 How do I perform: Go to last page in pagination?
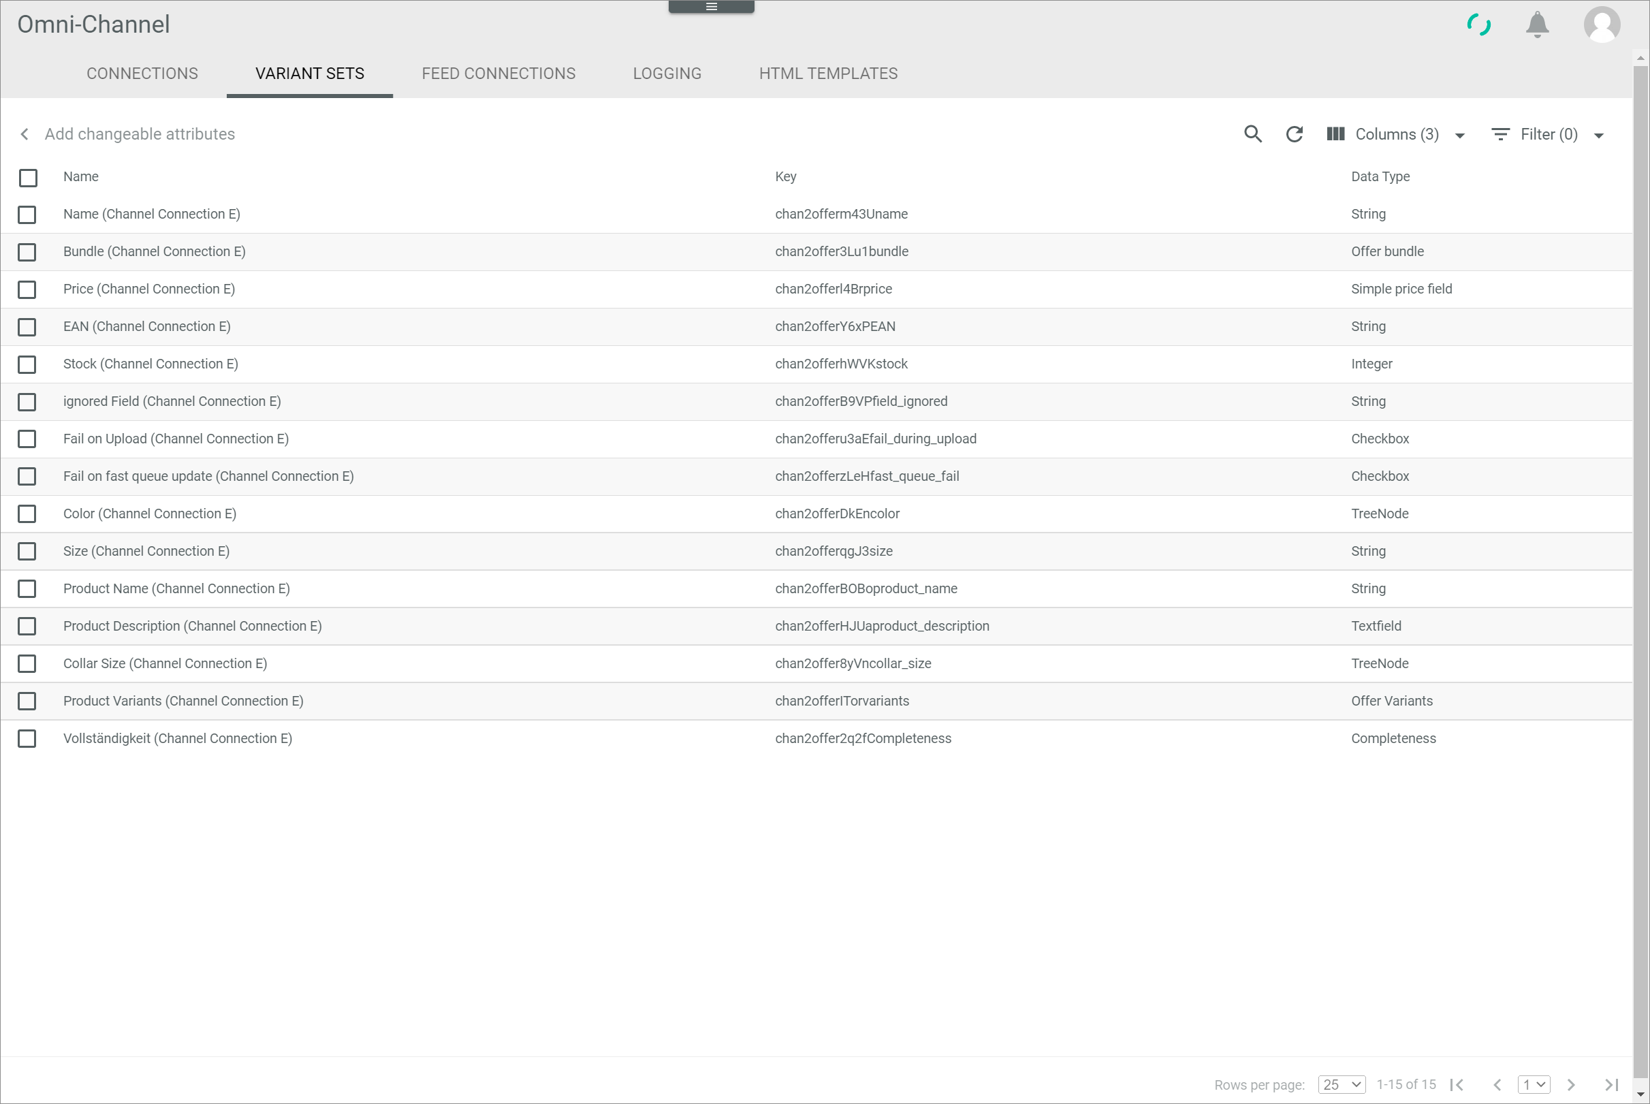point(1611,1084)
